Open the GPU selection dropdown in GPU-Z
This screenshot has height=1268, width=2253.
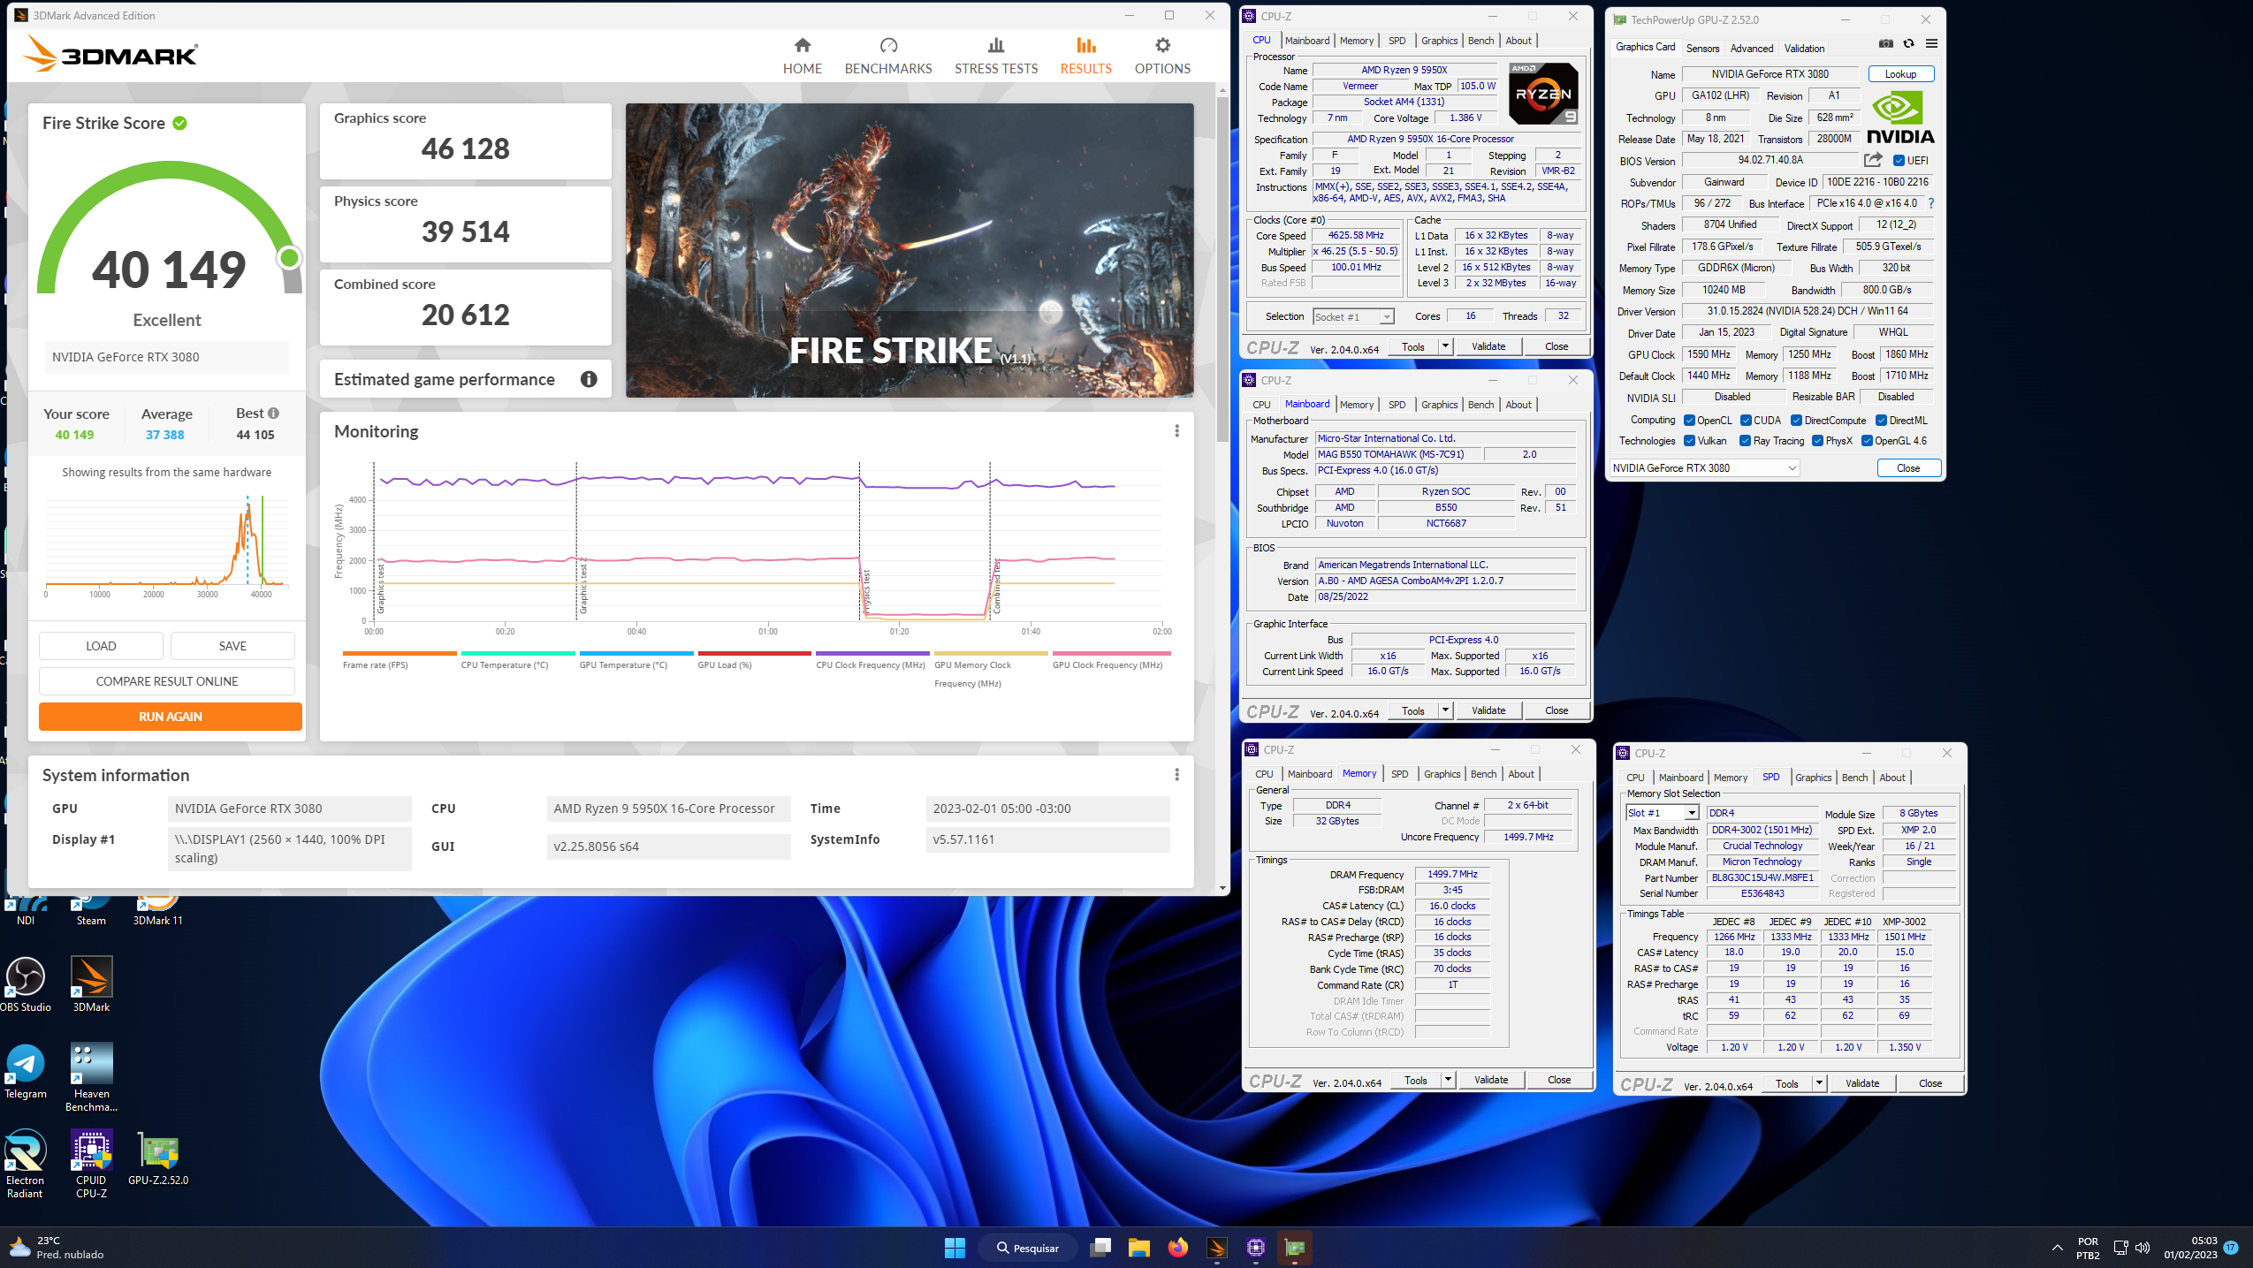1704,468
